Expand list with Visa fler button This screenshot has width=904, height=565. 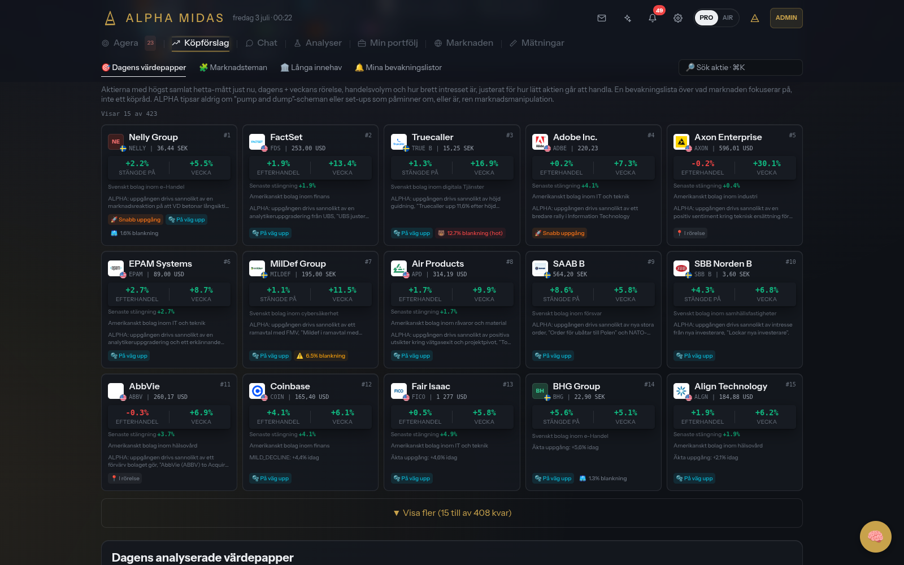tap(452, 513)
